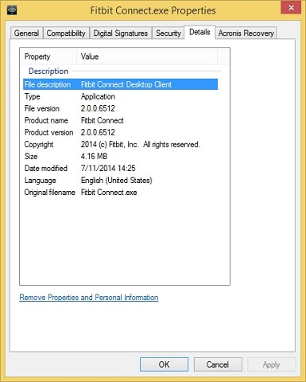This screenshot has height=382, width=306.
Task: Click the Details tab
Action: click(x=199, y=32)
